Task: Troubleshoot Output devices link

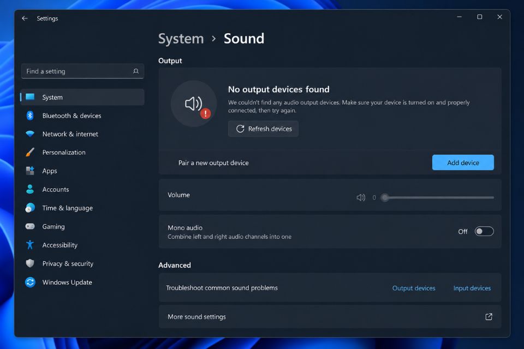Action: point(414,288)
